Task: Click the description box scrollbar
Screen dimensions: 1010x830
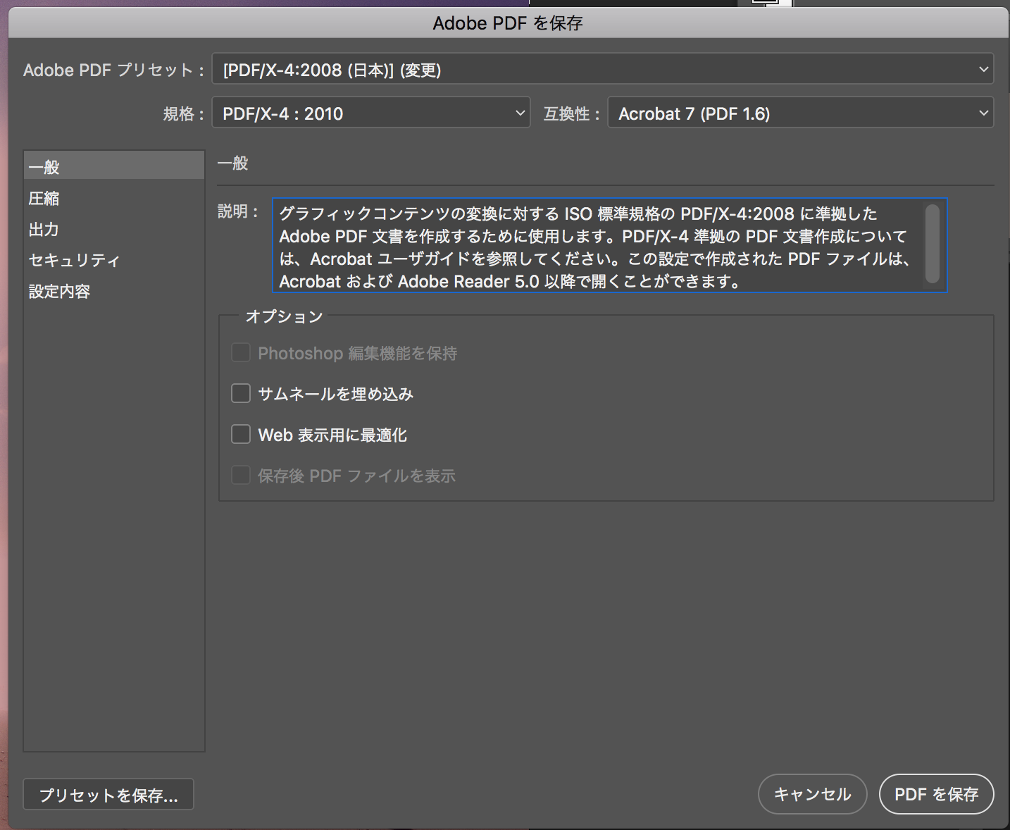Action: pyautogui.click(x=933, y=244)
